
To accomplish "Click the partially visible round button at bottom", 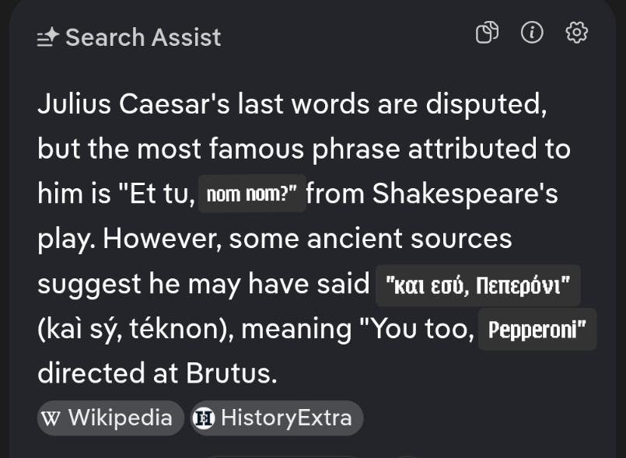I will coord(407,455).
